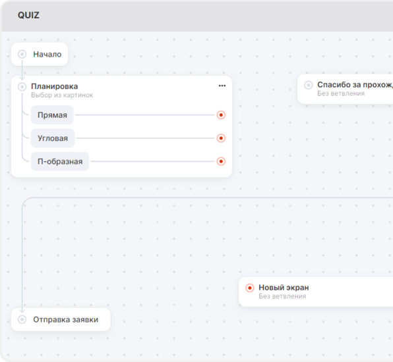This screenshot has width=393, height=362.
Task: Click the red output port for Прямая
Action: [x=221, y=115]
